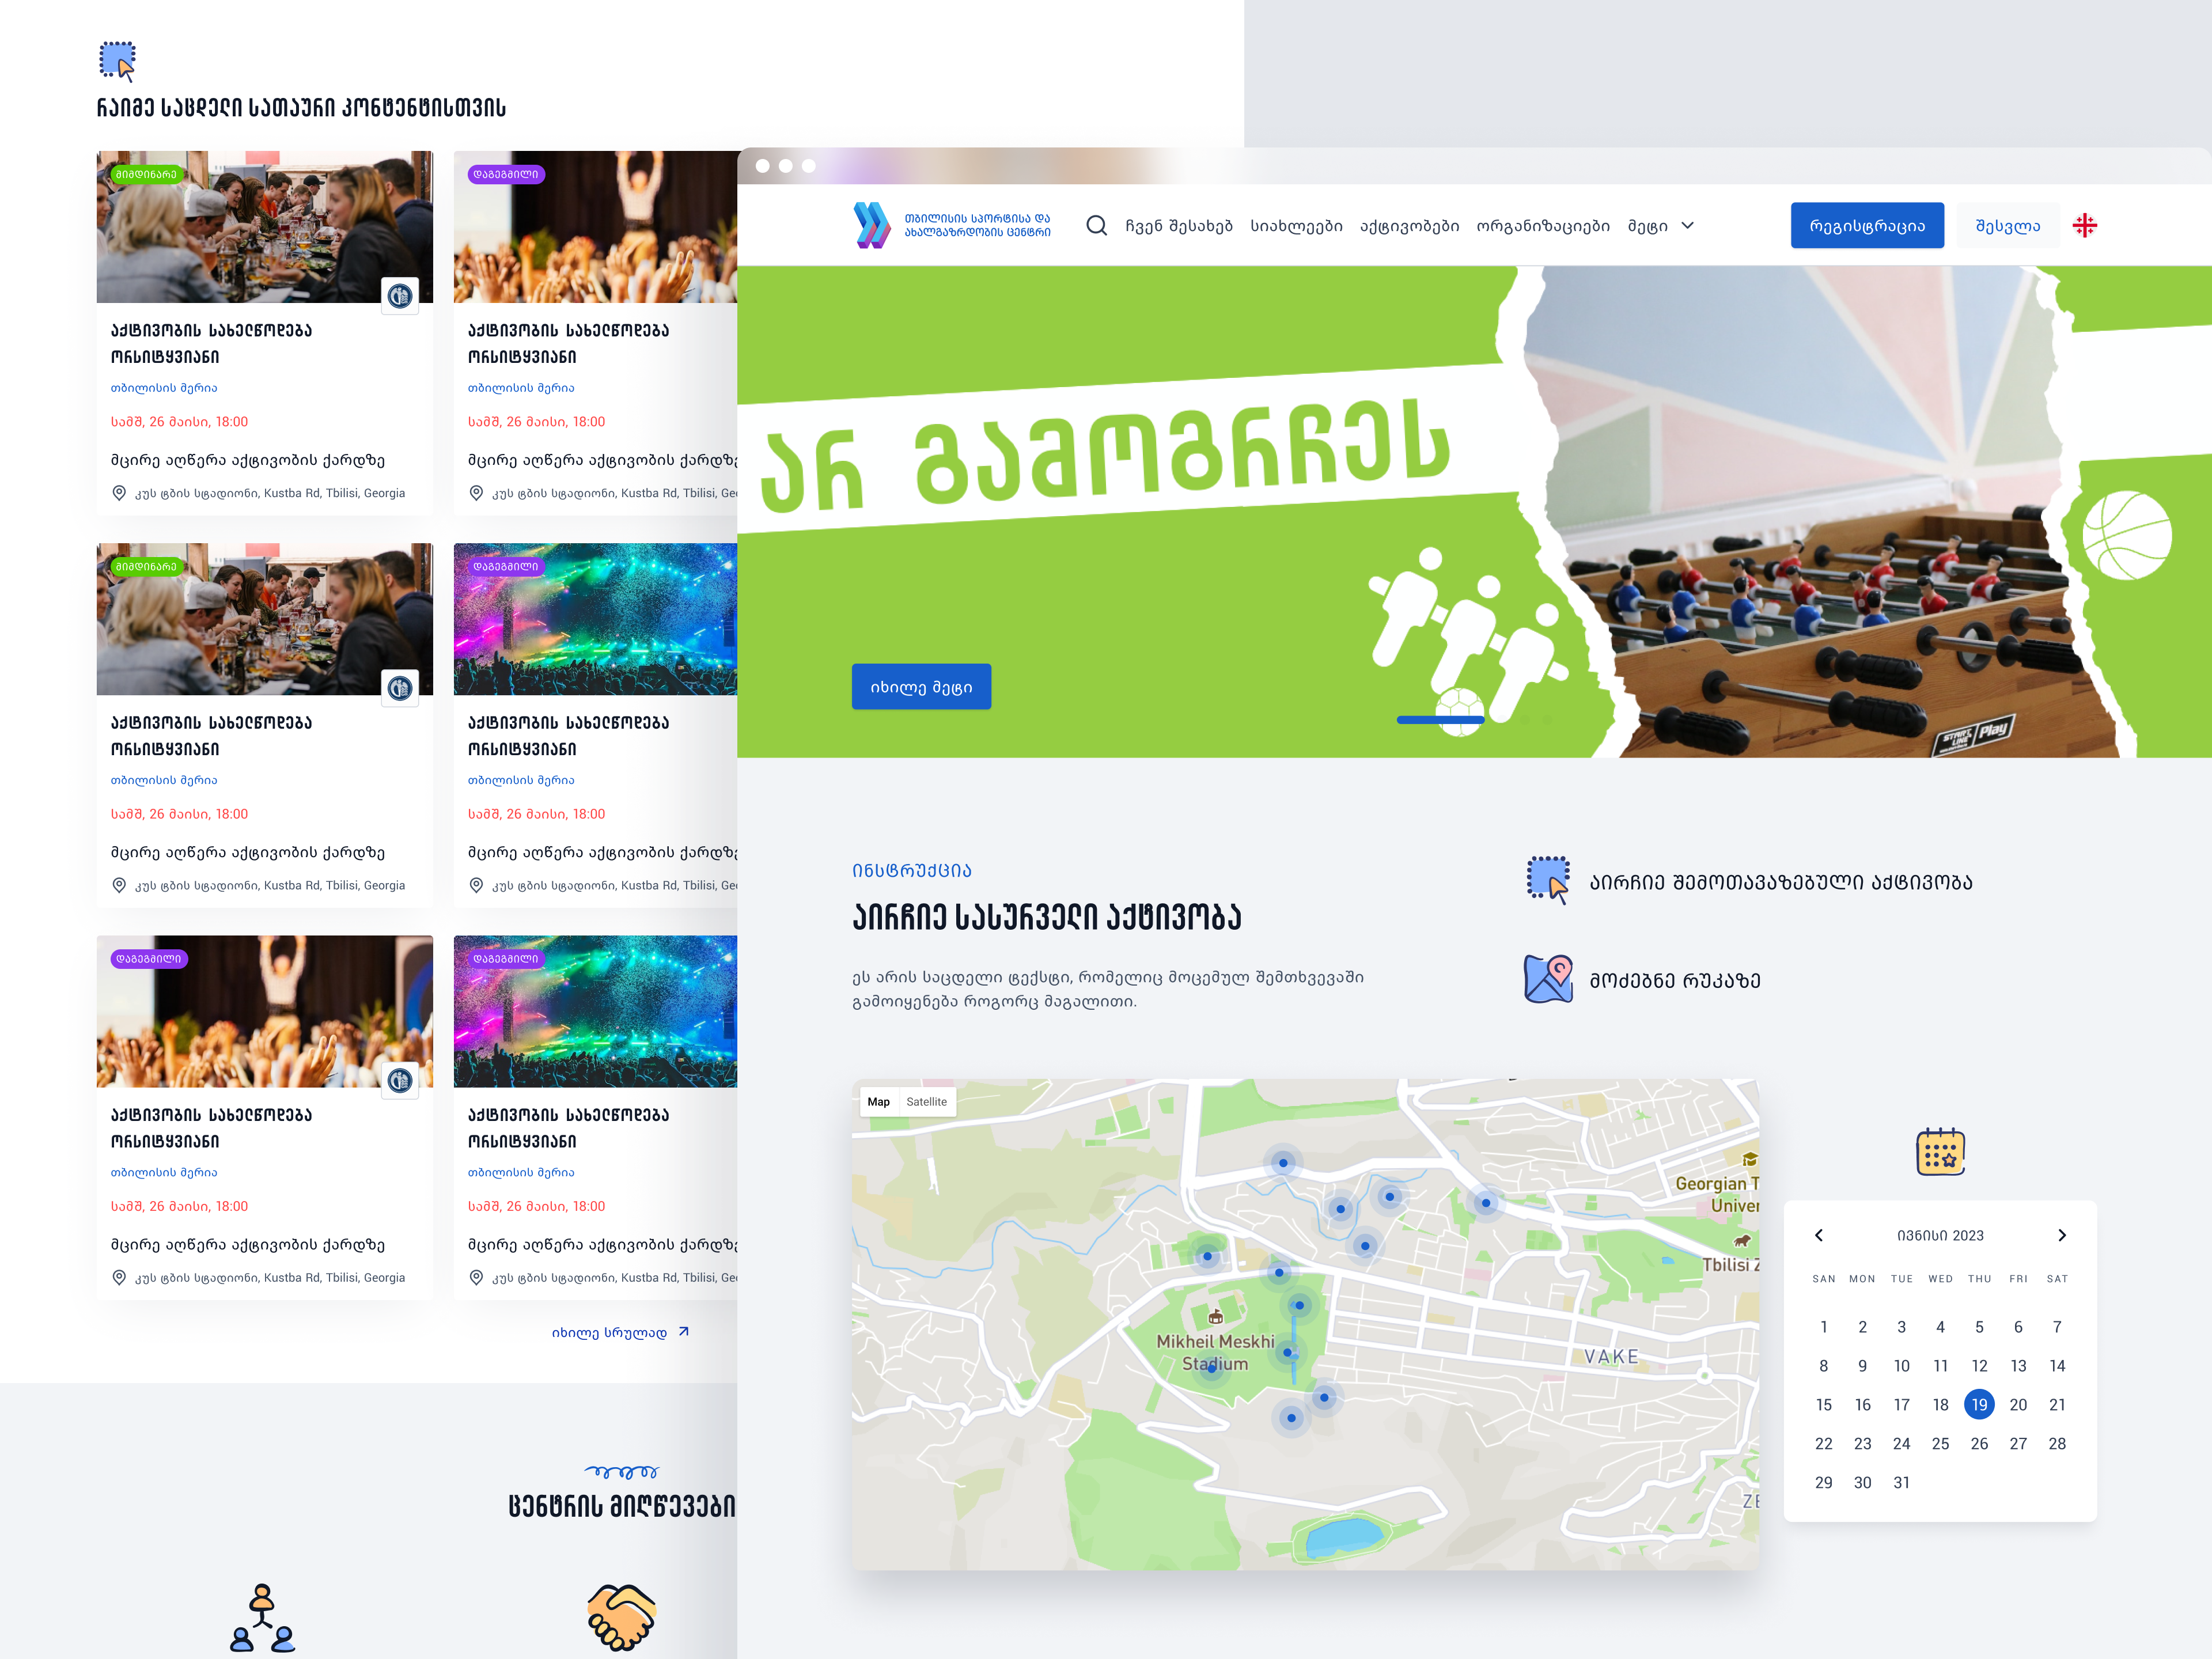The height and width of the screenshot is (1659, 2212).
Task: Select date 7 in the calendar
Action: click(2057, 1326)
